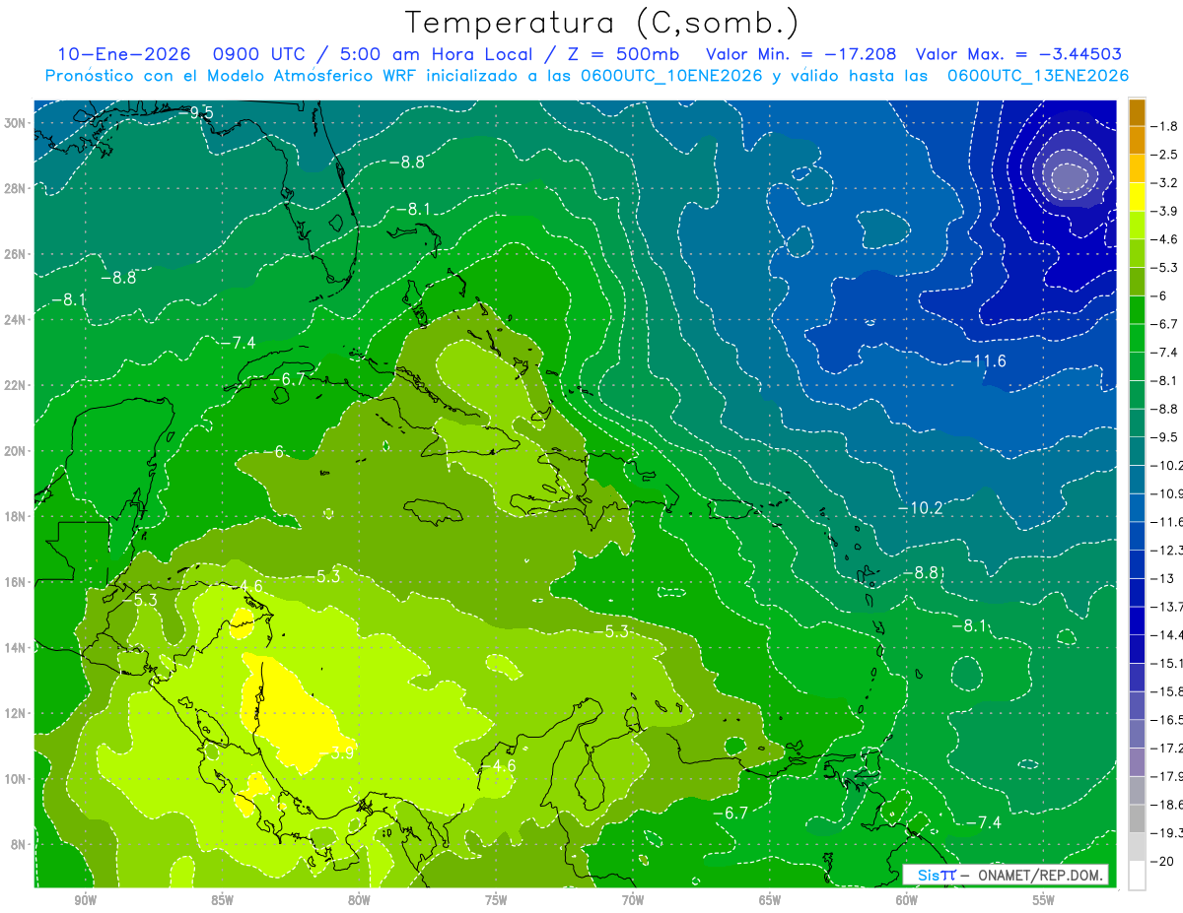Pick the dark orange top color bar segment

[x=1137, y=112]
